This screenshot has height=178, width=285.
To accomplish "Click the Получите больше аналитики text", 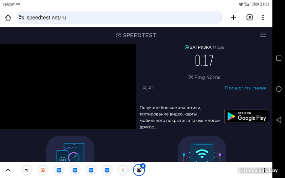I will pos(180,117).
